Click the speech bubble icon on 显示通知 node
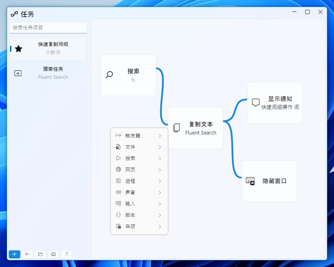334x267 pixels. (x=256, y=102)
